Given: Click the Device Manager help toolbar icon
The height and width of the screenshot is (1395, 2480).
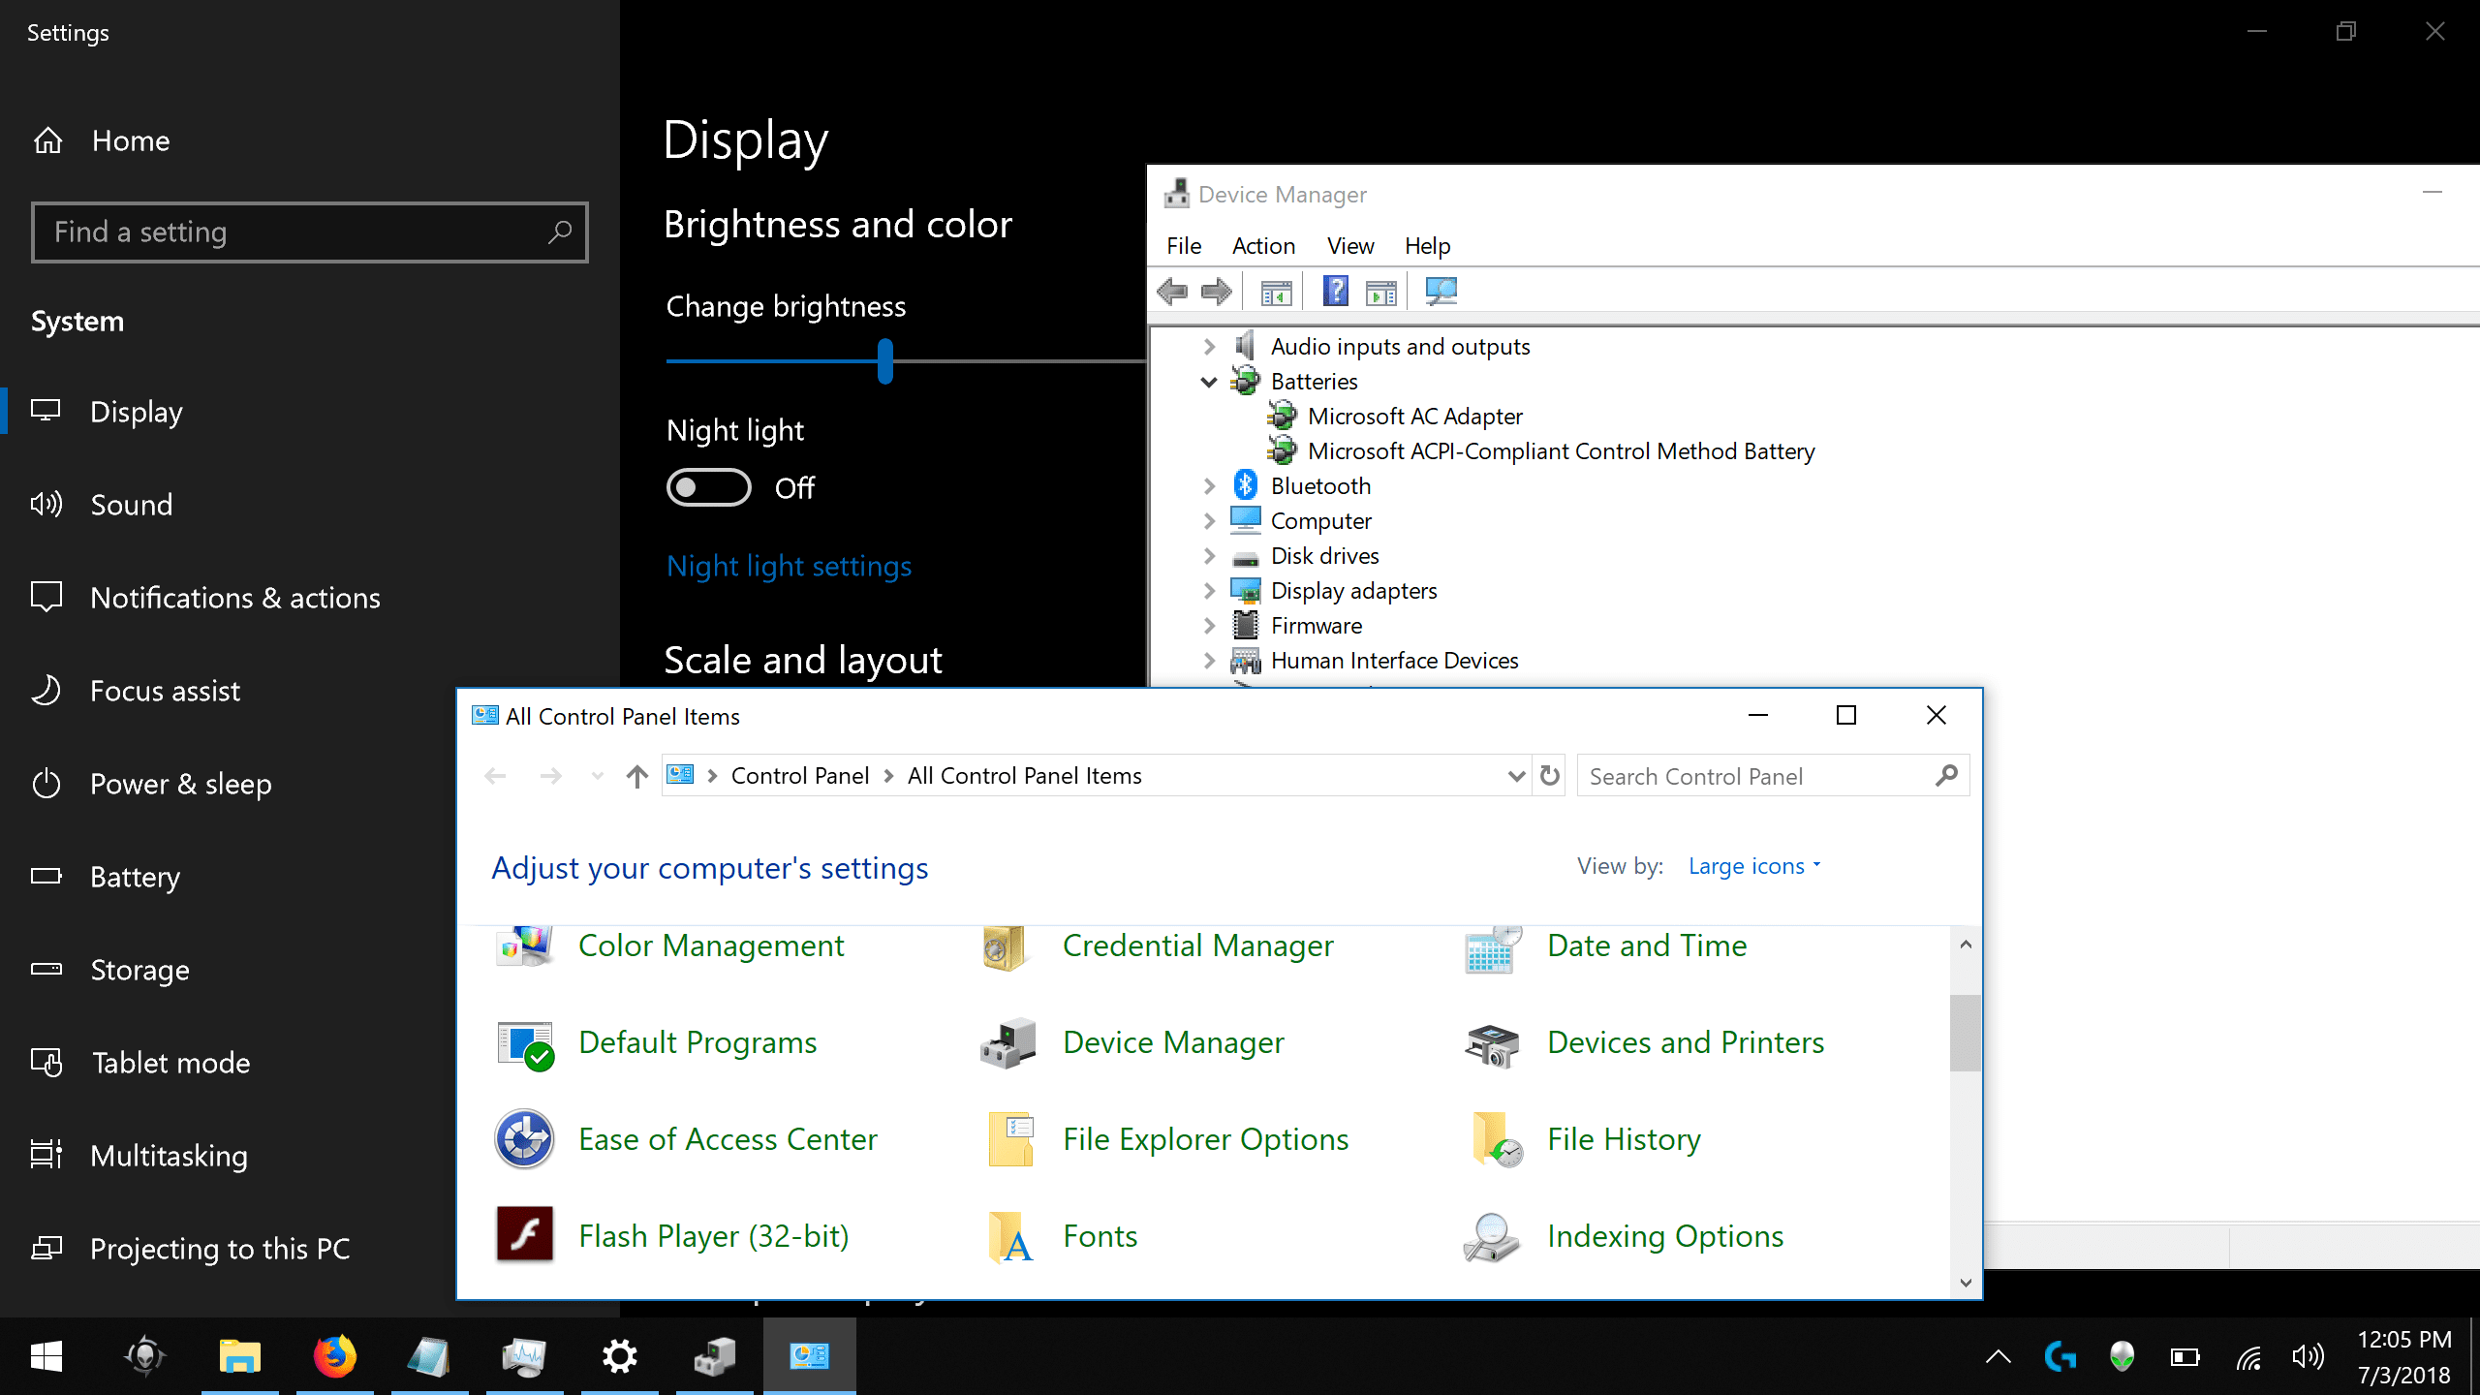Looking at the screenshot, I should coord(1336,292).
